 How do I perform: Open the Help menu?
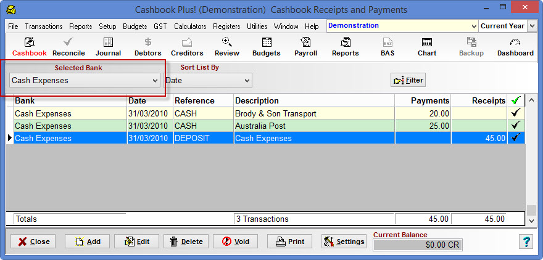[312, 26]
